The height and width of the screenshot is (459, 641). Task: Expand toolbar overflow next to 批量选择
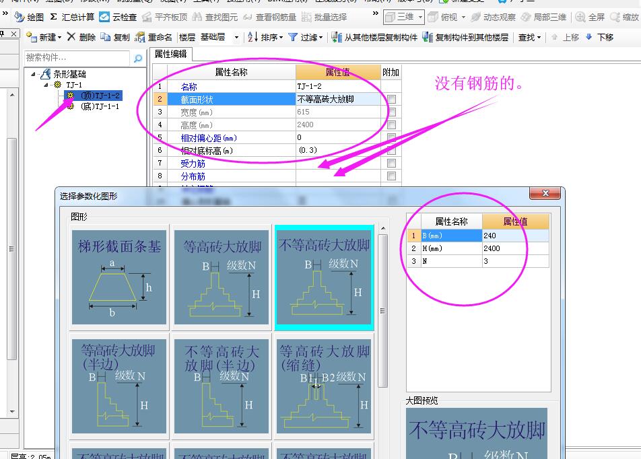(x=376, y=13)
